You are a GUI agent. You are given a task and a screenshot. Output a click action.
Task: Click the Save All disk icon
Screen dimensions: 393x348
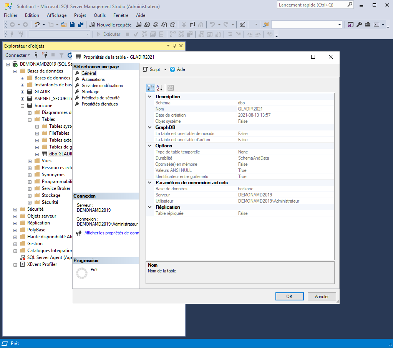click(80, 25)
